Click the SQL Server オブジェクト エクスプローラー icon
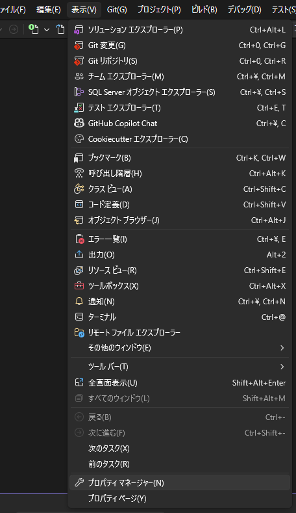Image resolution: width=296 pixels, height=513 pixels. click(79, 92)
